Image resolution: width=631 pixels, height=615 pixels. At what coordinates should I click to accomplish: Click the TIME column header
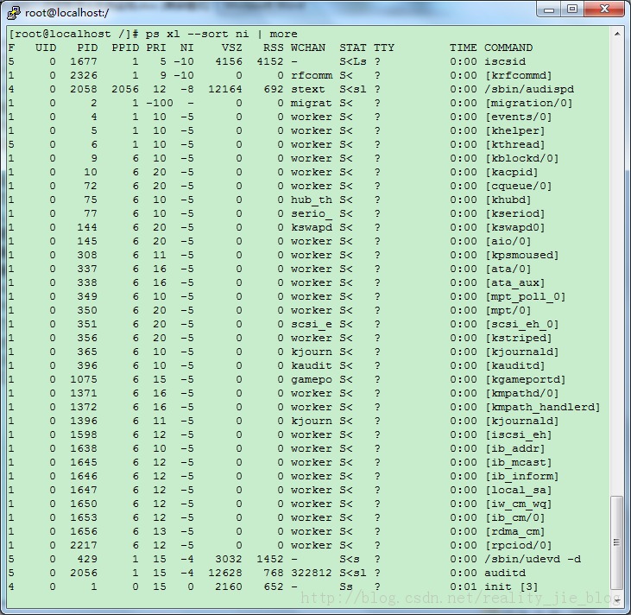tap(464, 48)
